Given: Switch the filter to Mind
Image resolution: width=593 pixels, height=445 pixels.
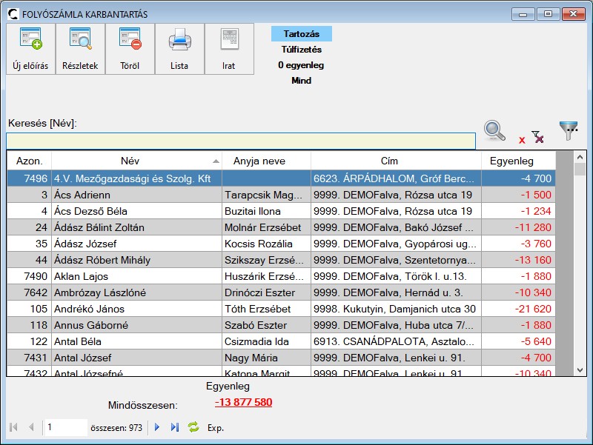Looking at the screenshot, I should tap(301, 81).
